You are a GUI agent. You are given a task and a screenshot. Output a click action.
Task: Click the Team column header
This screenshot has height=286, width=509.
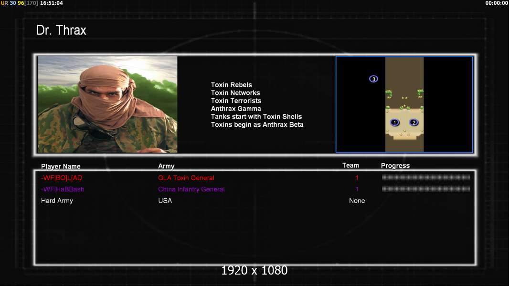(x=350, y=165)
